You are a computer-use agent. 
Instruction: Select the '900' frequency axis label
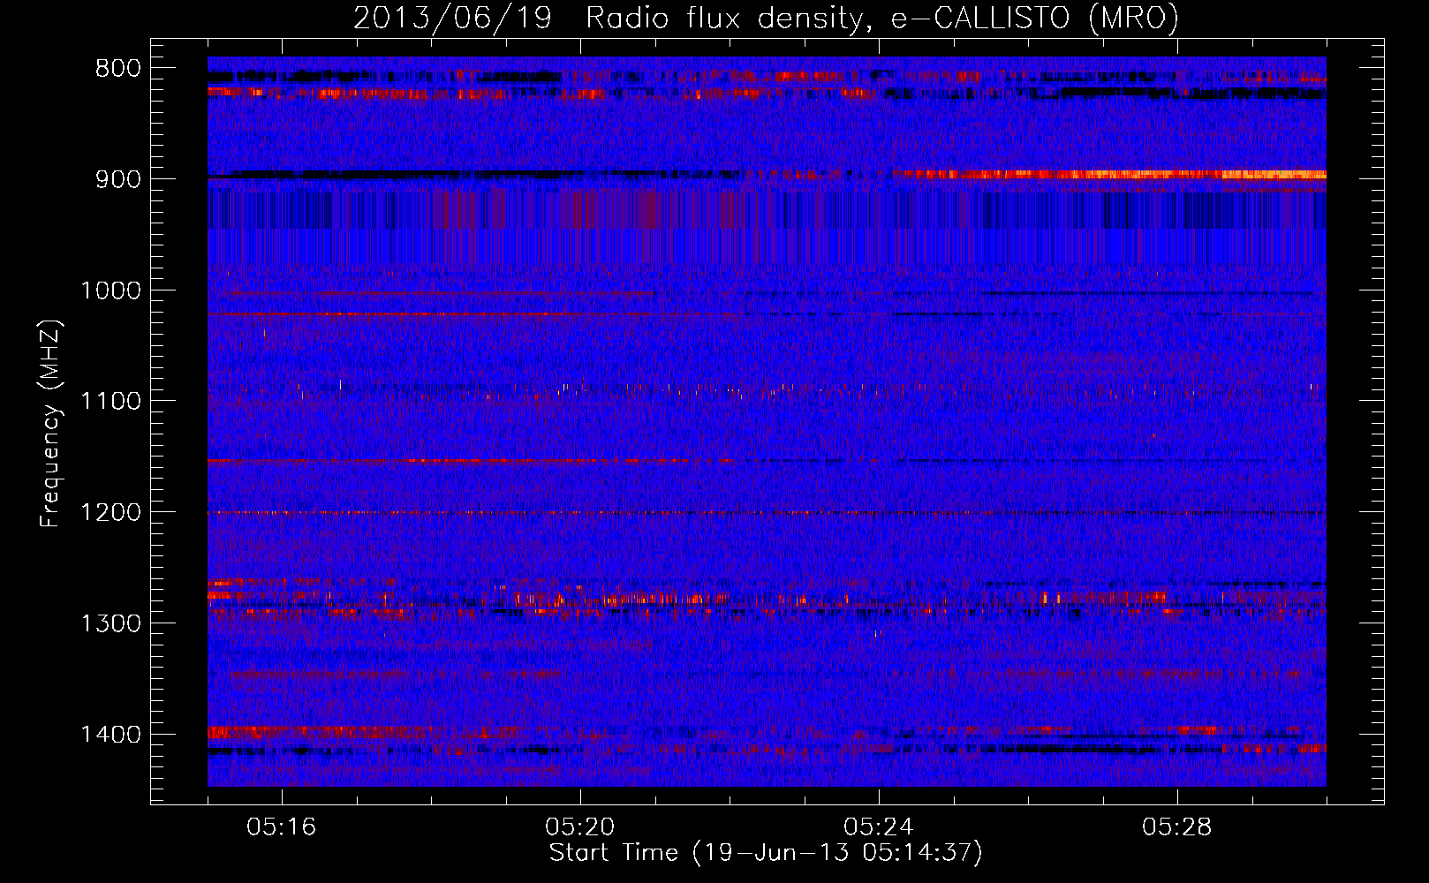point(118,179)
